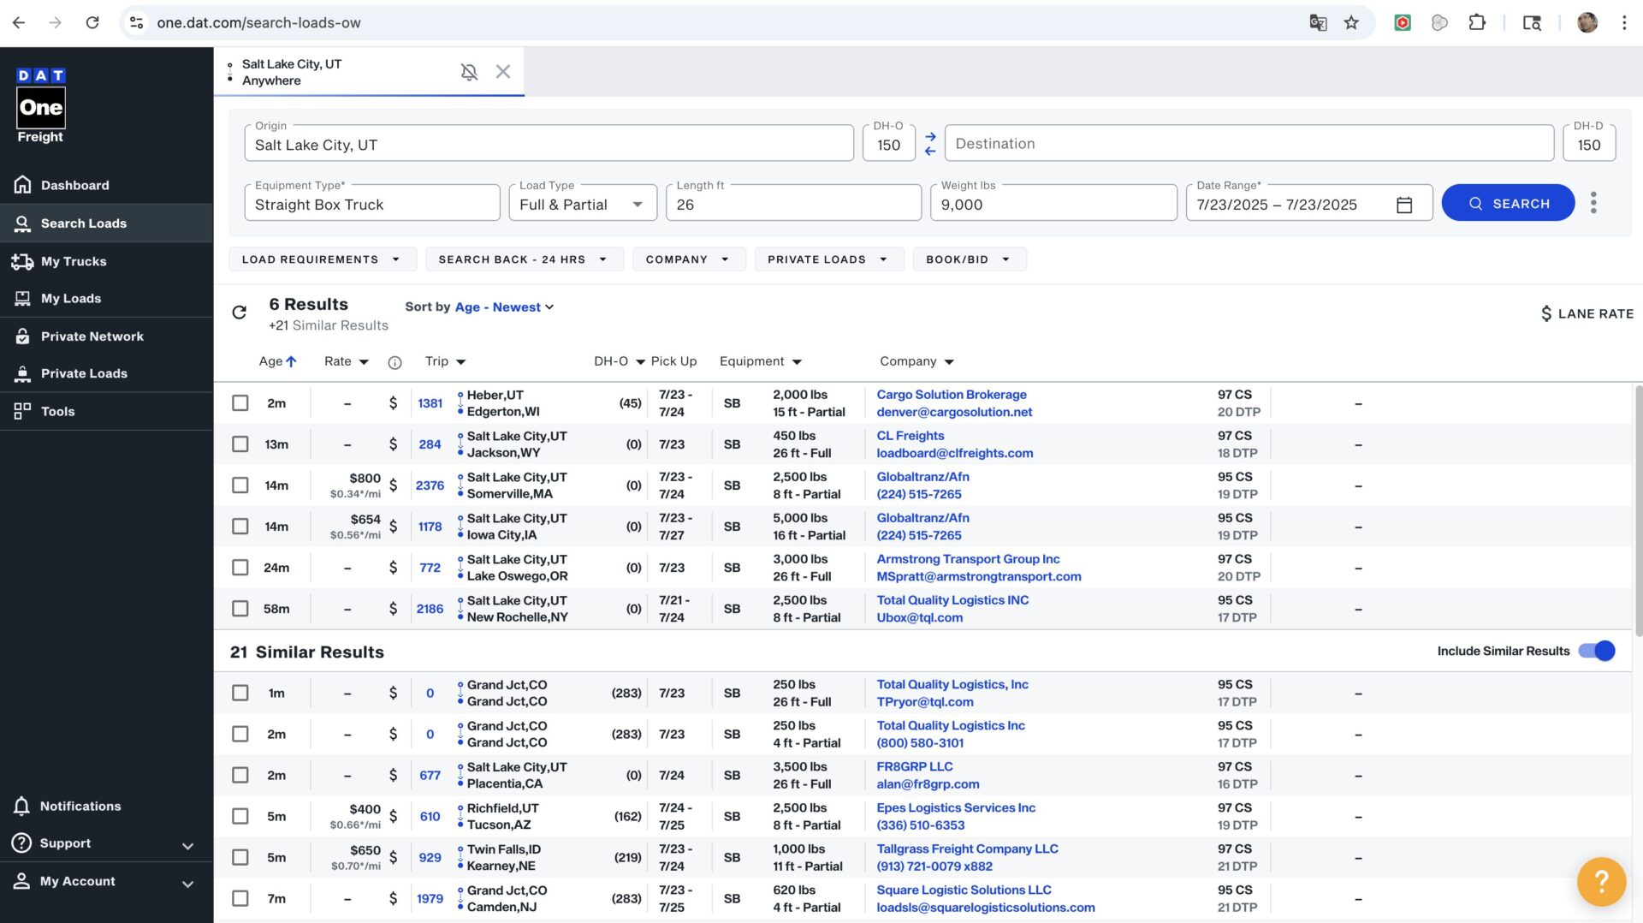Mute alerts with the bell-slash icon
The width and height of the screenshot is (1643, 923).
coord(469,72)
